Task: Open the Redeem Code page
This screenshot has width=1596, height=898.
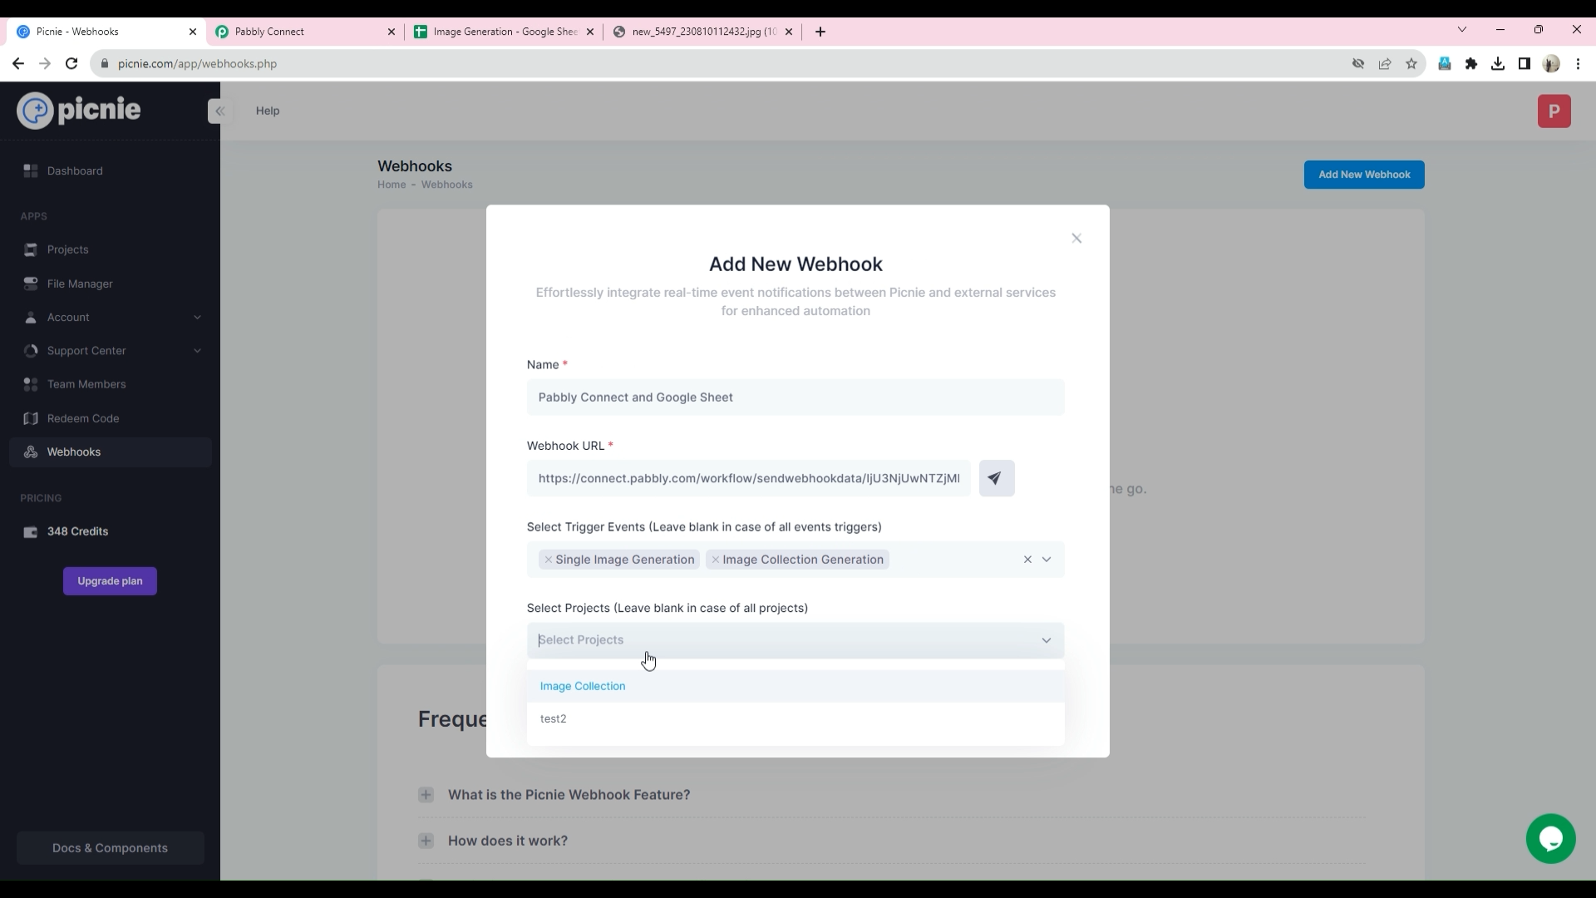Action: click(x=82, y=418)
